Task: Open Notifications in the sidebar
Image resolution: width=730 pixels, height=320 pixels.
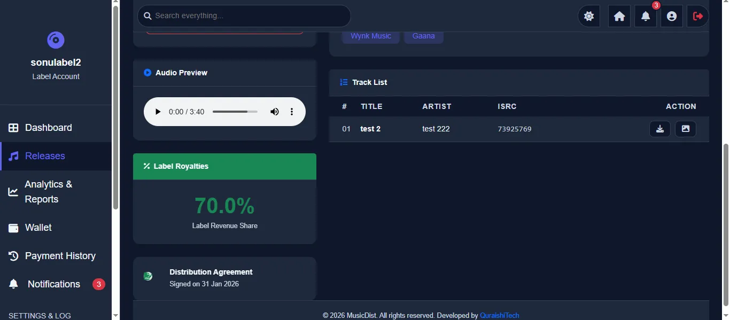Action: pos(56,284)
